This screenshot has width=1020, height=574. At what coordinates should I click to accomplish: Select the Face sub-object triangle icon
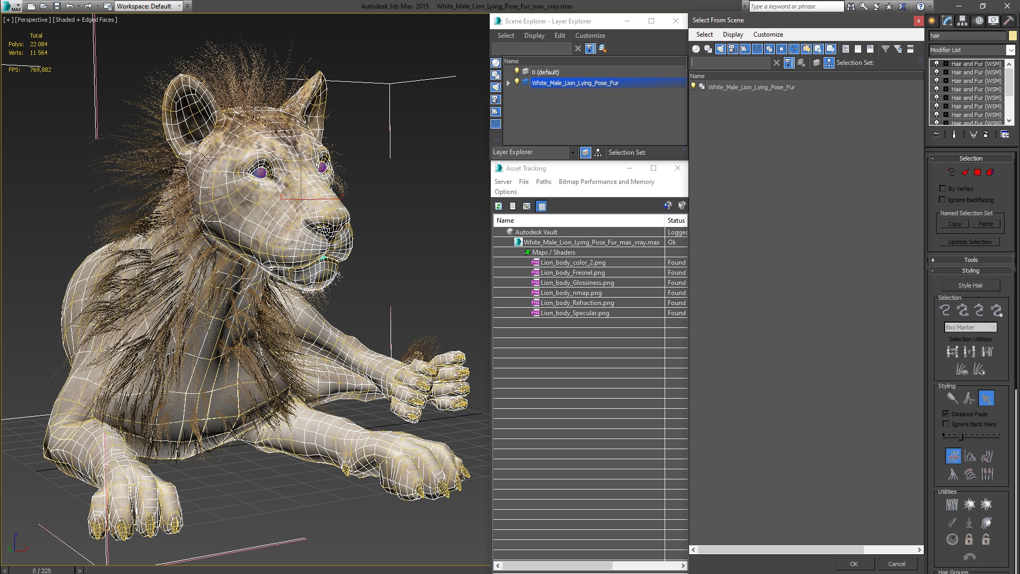tap(965, 172)
